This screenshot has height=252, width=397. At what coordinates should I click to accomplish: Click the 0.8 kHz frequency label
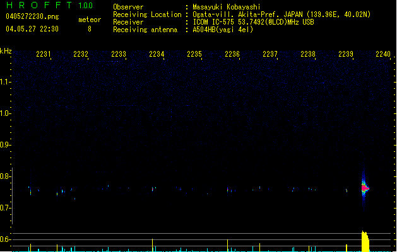[5, 176]
